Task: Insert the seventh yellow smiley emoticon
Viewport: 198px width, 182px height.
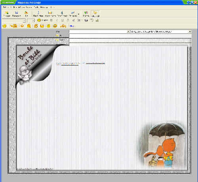Action: click(49, 26)
